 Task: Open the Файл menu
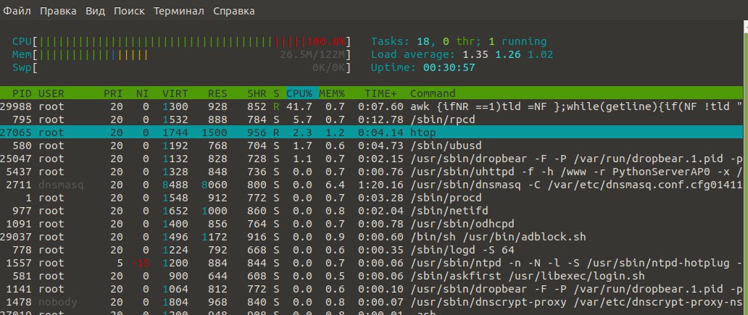17,11
